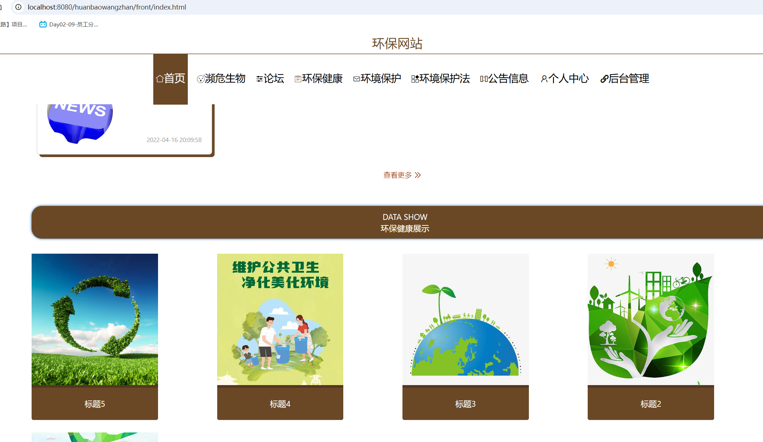Click the user icon beside 个人中心
Screen dimensions: 763x442
pos(544,79)
